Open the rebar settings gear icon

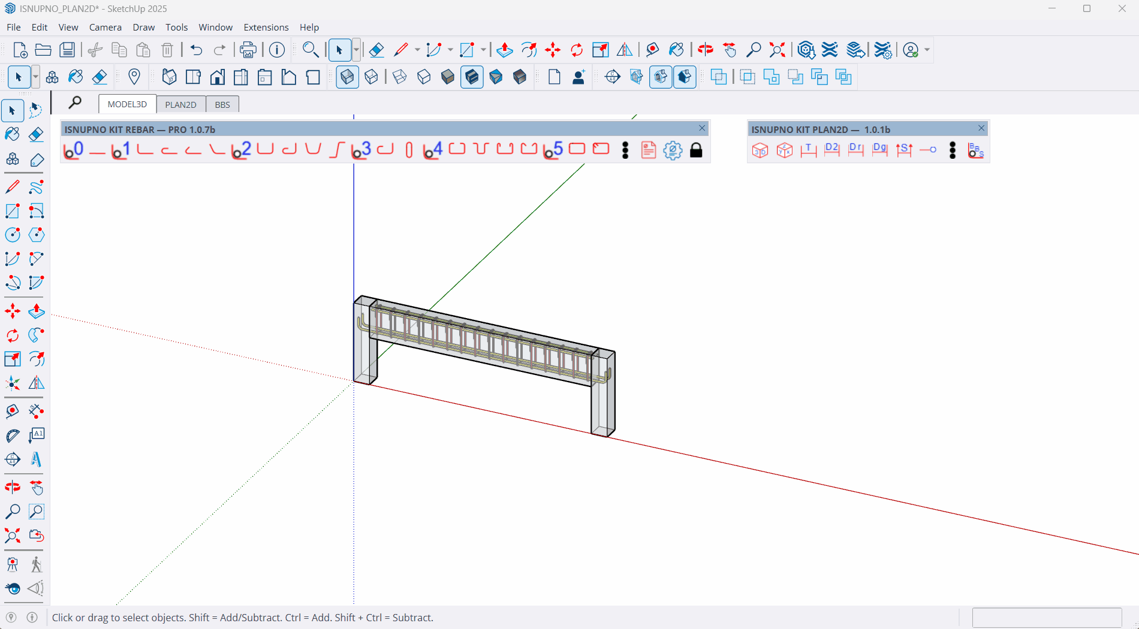[x=673, y=150]
